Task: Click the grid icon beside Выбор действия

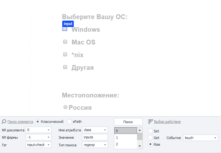Action: point(150,121)
